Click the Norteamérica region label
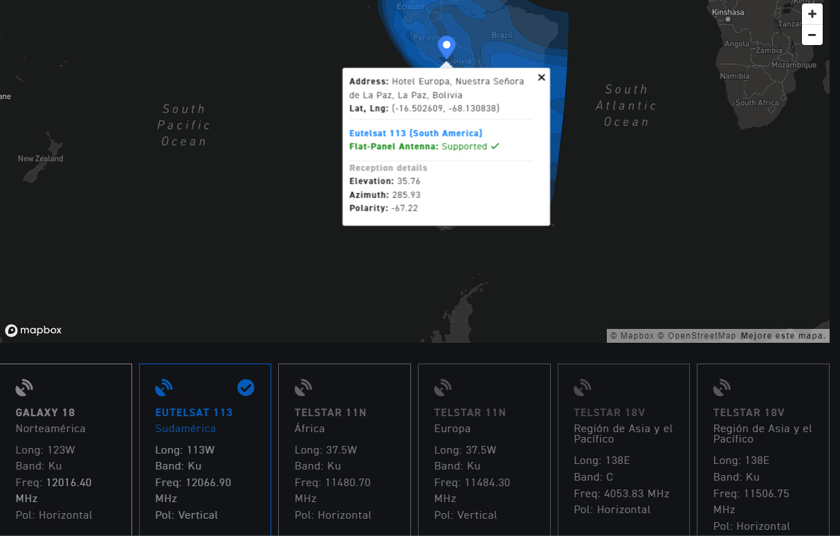The height and width of the screenshot is (536, 840). coord(51,429)
